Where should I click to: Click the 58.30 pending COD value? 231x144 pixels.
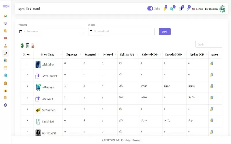tap(191, 120)
